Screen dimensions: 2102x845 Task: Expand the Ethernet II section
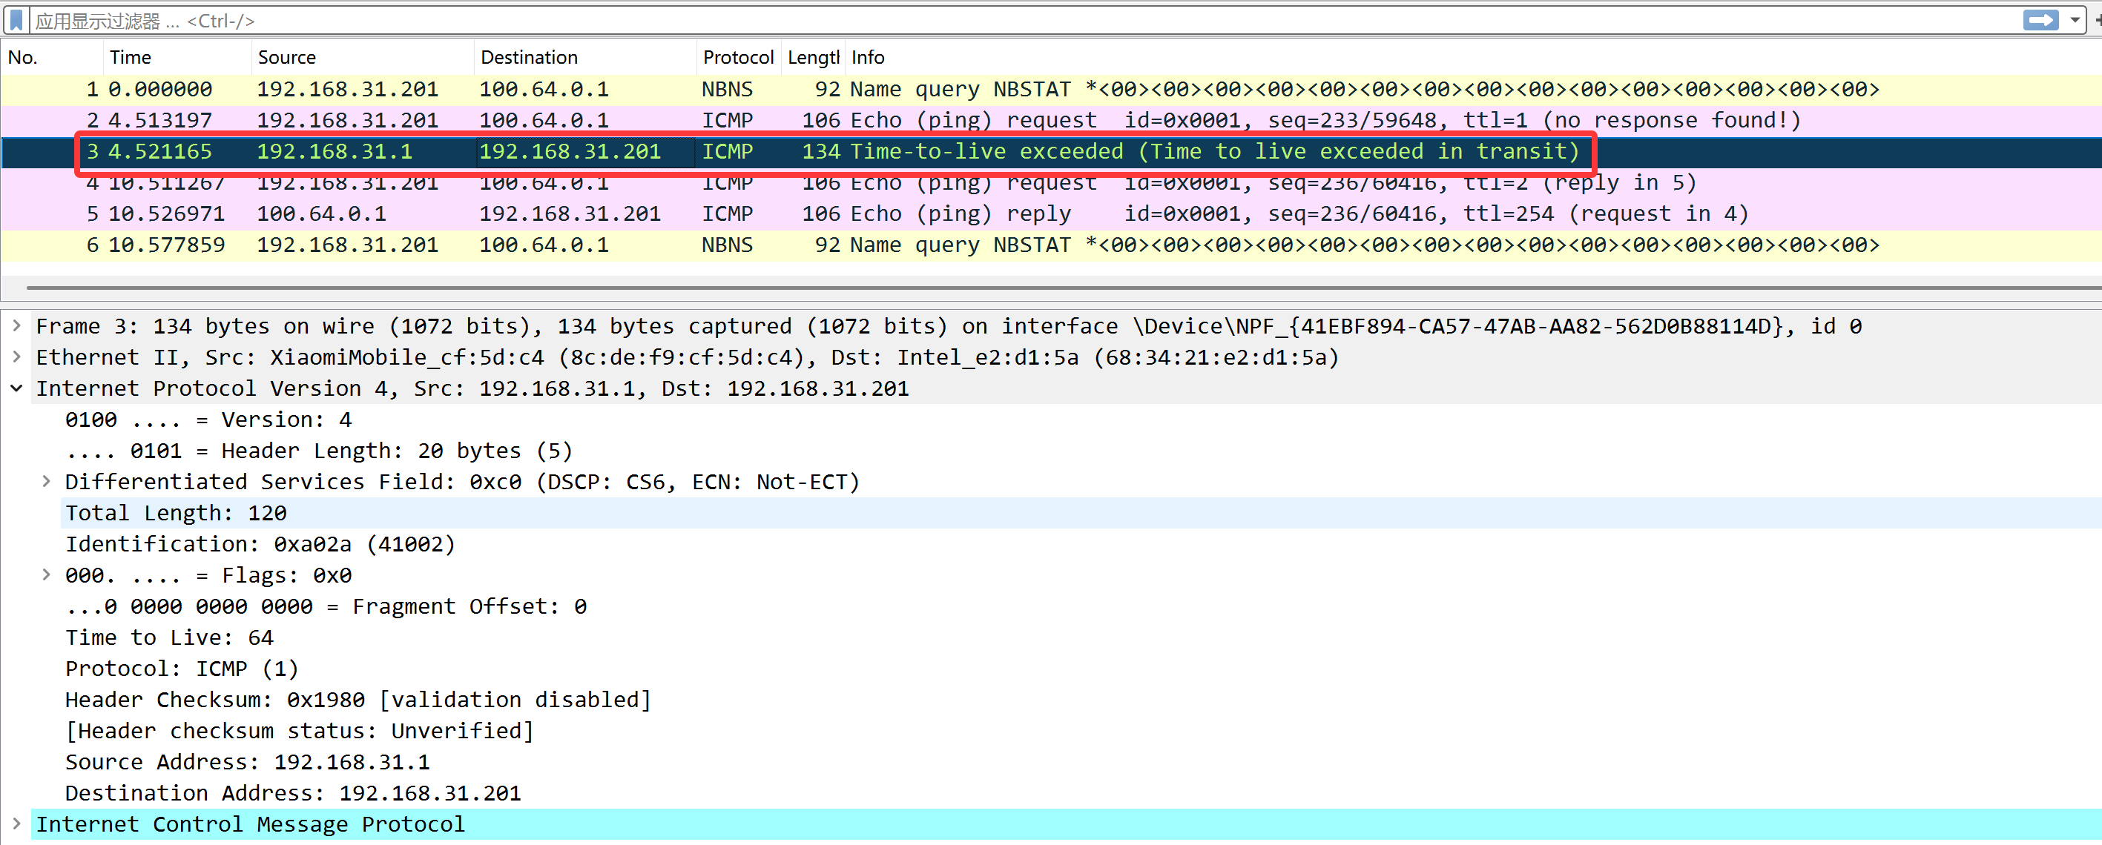[x=16, y=357]
